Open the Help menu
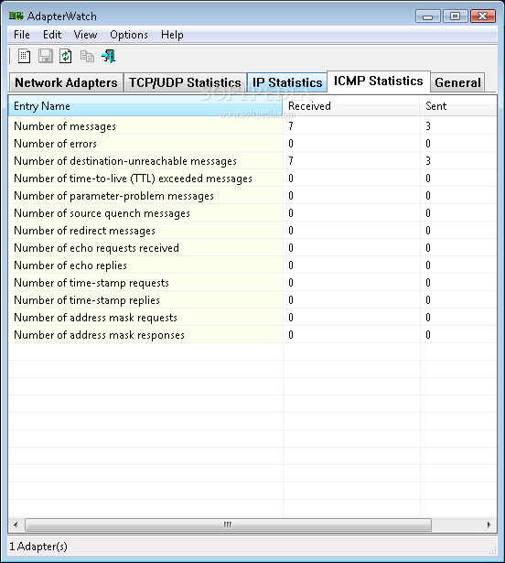Image resolution: width=505 pixels, height=563 pixels. pyautogui.click(x=172, y=35)
